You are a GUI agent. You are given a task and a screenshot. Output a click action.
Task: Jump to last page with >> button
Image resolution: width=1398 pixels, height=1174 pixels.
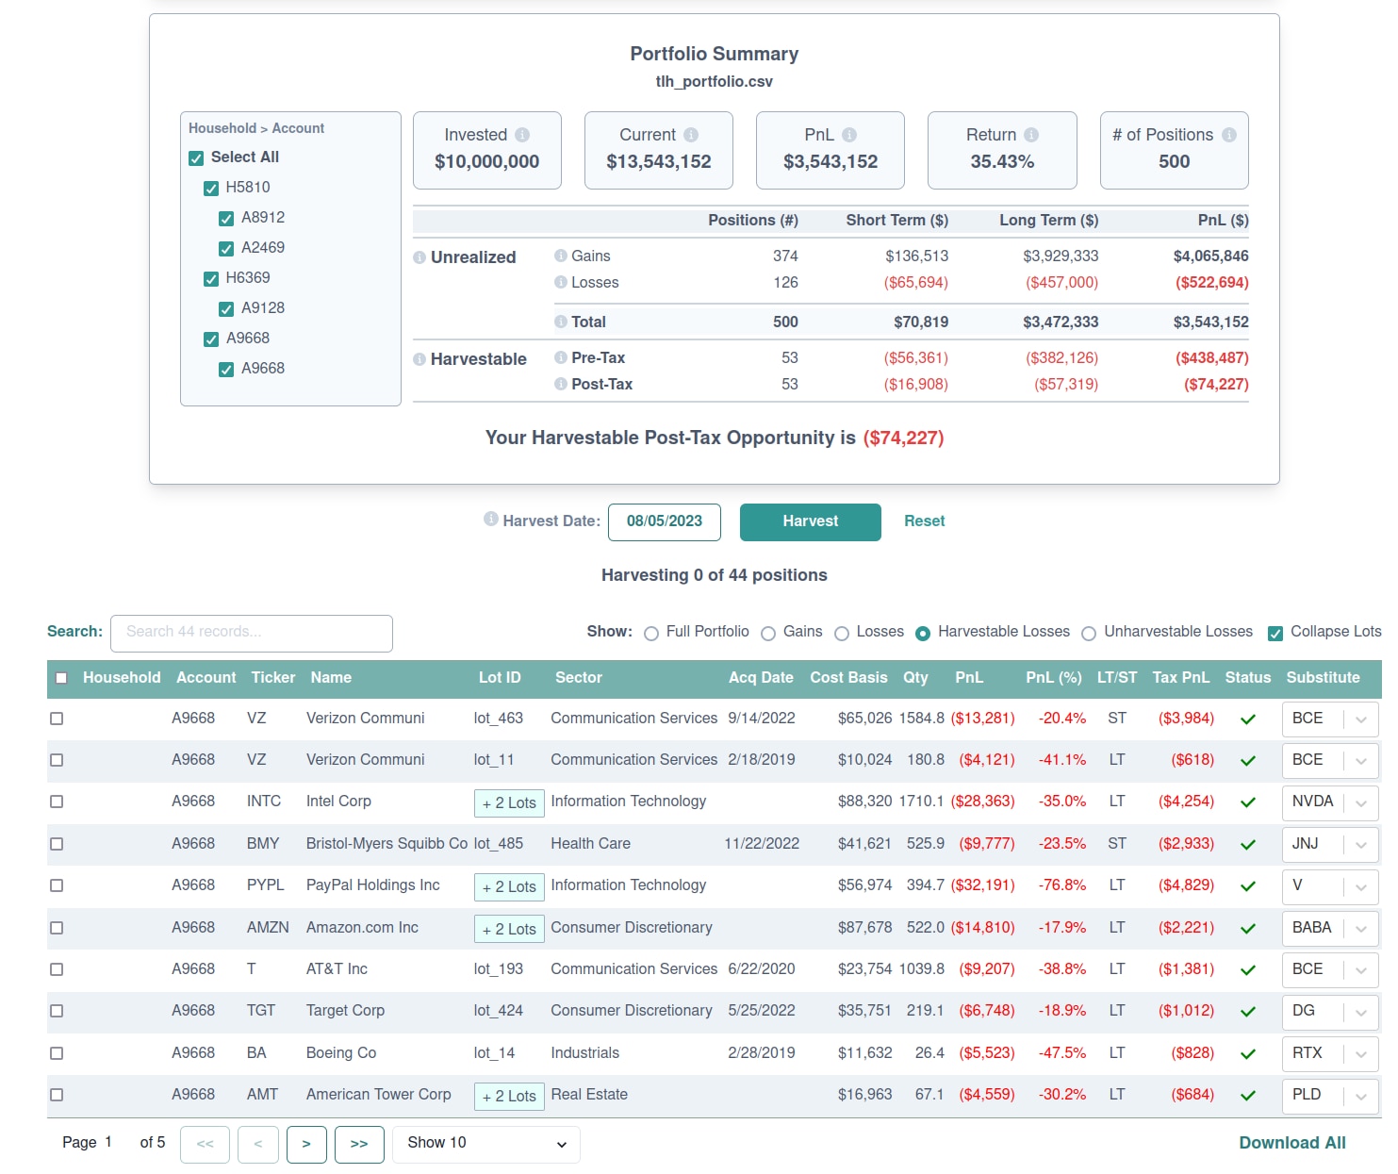359,1144
